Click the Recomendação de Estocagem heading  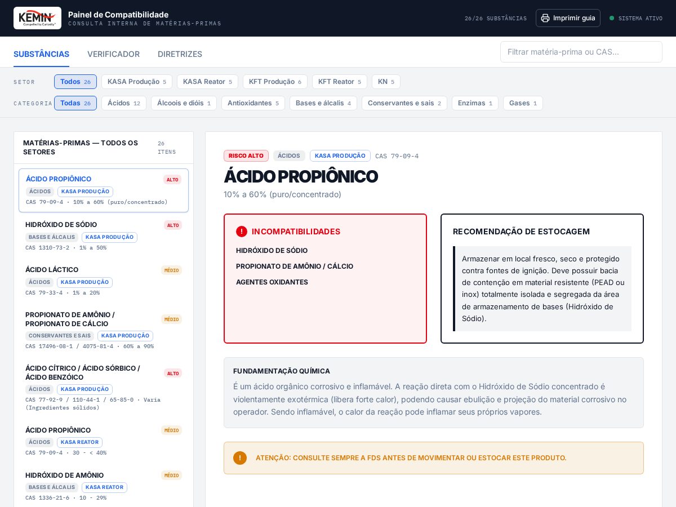(521, 232)
